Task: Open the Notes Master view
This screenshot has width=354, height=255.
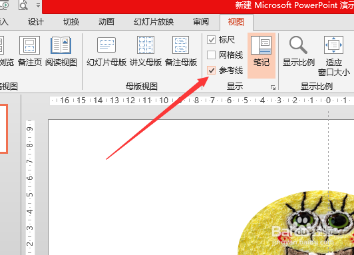Action: [x=180, y=51]
